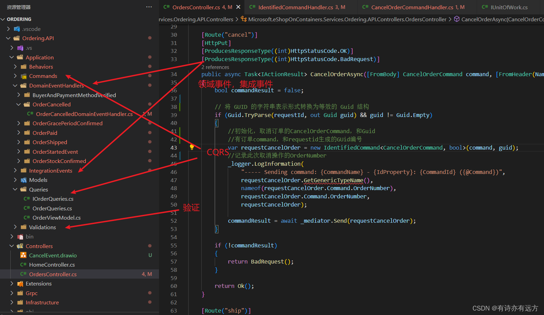Click the C# icon of IOrderQueries.cs

(27, 199)
